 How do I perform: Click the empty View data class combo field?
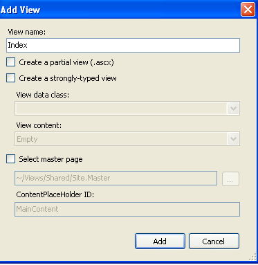tap(127, 109)
